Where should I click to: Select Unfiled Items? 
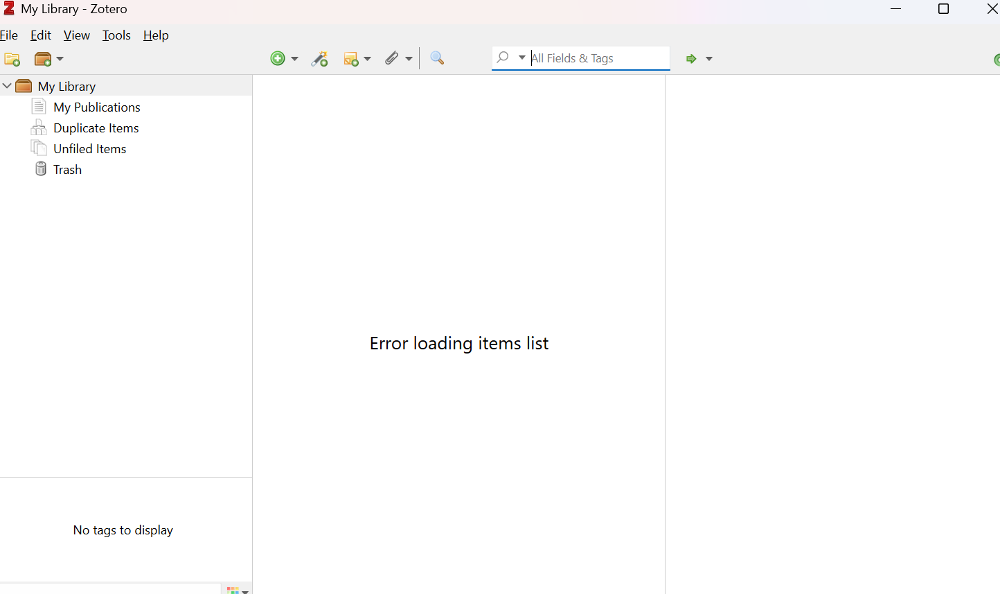90,149
